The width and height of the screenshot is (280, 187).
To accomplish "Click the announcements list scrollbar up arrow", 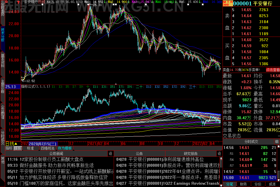I will [221, 158].
